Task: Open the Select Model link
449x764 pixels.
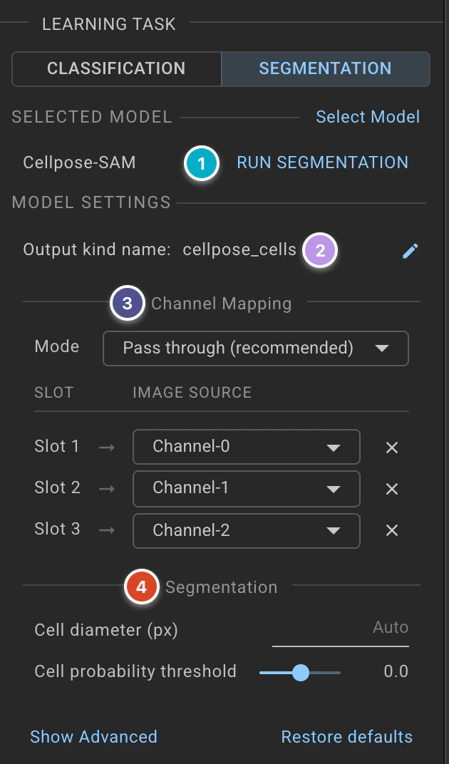Action: pos(368,117)
